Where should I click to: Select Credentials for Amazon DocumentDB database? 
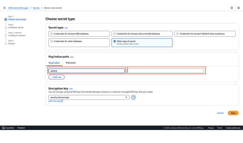[x=142, y=34]
